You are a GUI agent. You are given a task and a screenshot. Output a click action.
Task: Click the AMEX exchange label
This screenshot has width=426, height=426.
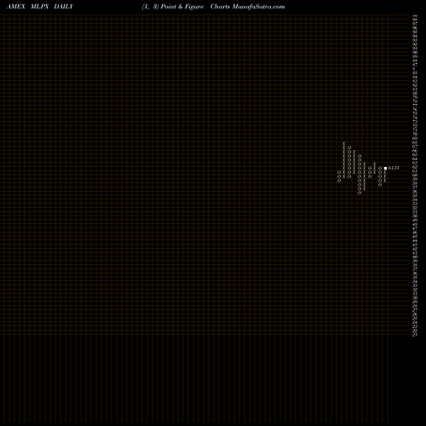point(16,7)
